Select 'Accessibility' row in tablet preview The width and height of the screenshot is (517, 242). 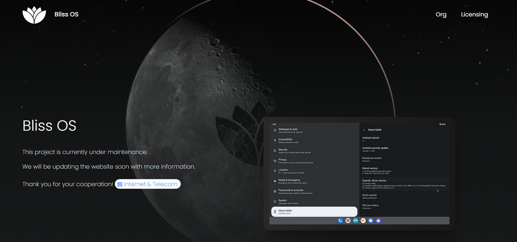pos(314,140)
